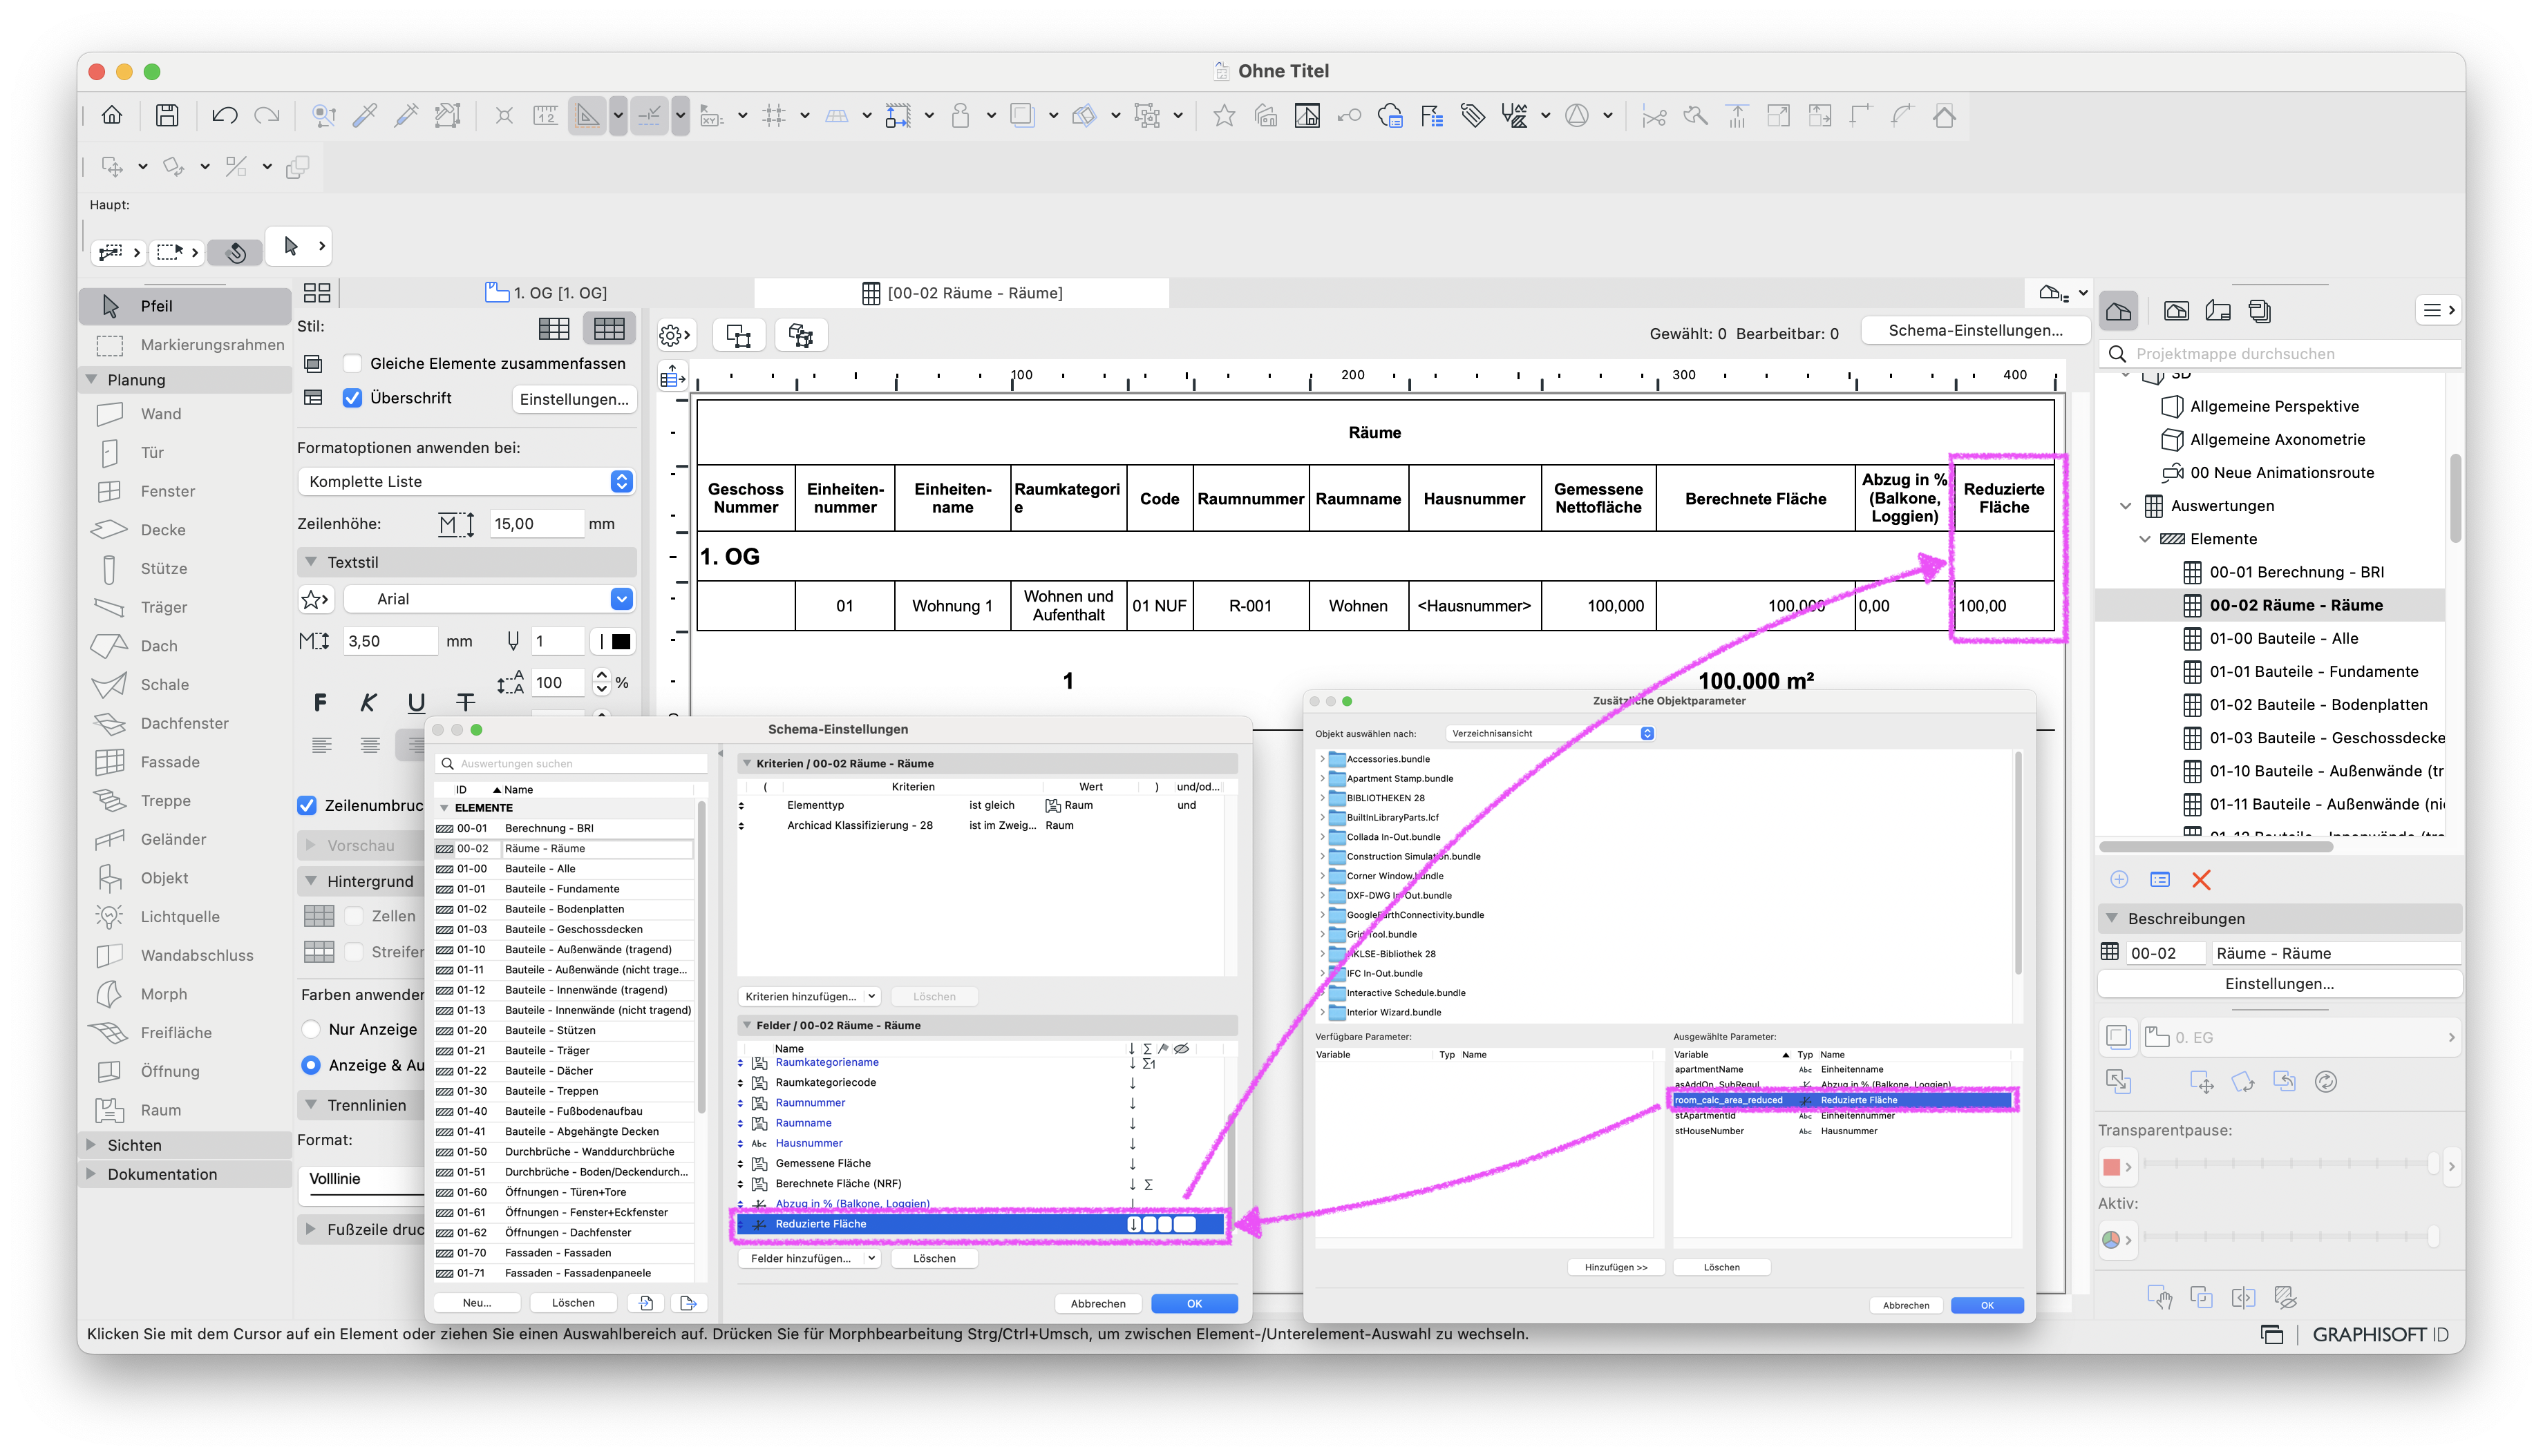Image resolution: width=2543 pixels, height=1456 pixels.
Task: Open Kriterien hinzufügen dropdown
Action: tap(809, 997)
